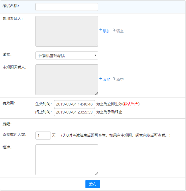Click the plus icon beside the 主观题阅卷人 box
Screen dimensions: 186x191
pyautogui.click(x=101, y=79)
